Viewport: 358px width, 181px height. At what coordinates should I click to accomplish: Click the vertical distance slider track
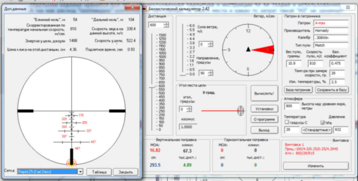coord(152,82)
